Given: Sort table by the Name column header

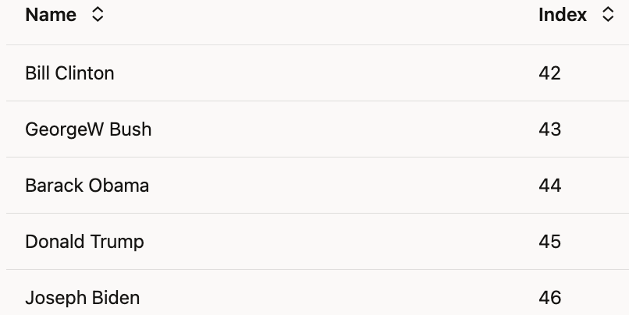Looking at the screenshot, I should point(51,15).
